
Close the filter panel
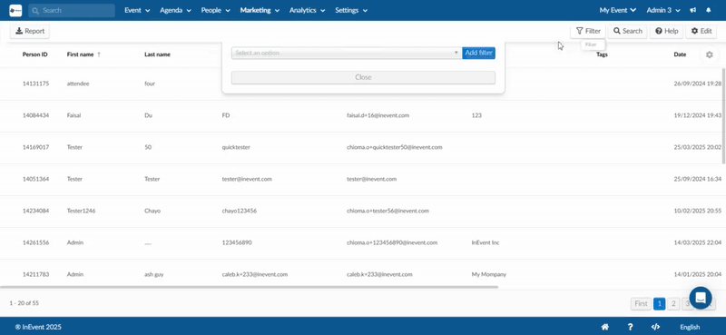point(364,77)
